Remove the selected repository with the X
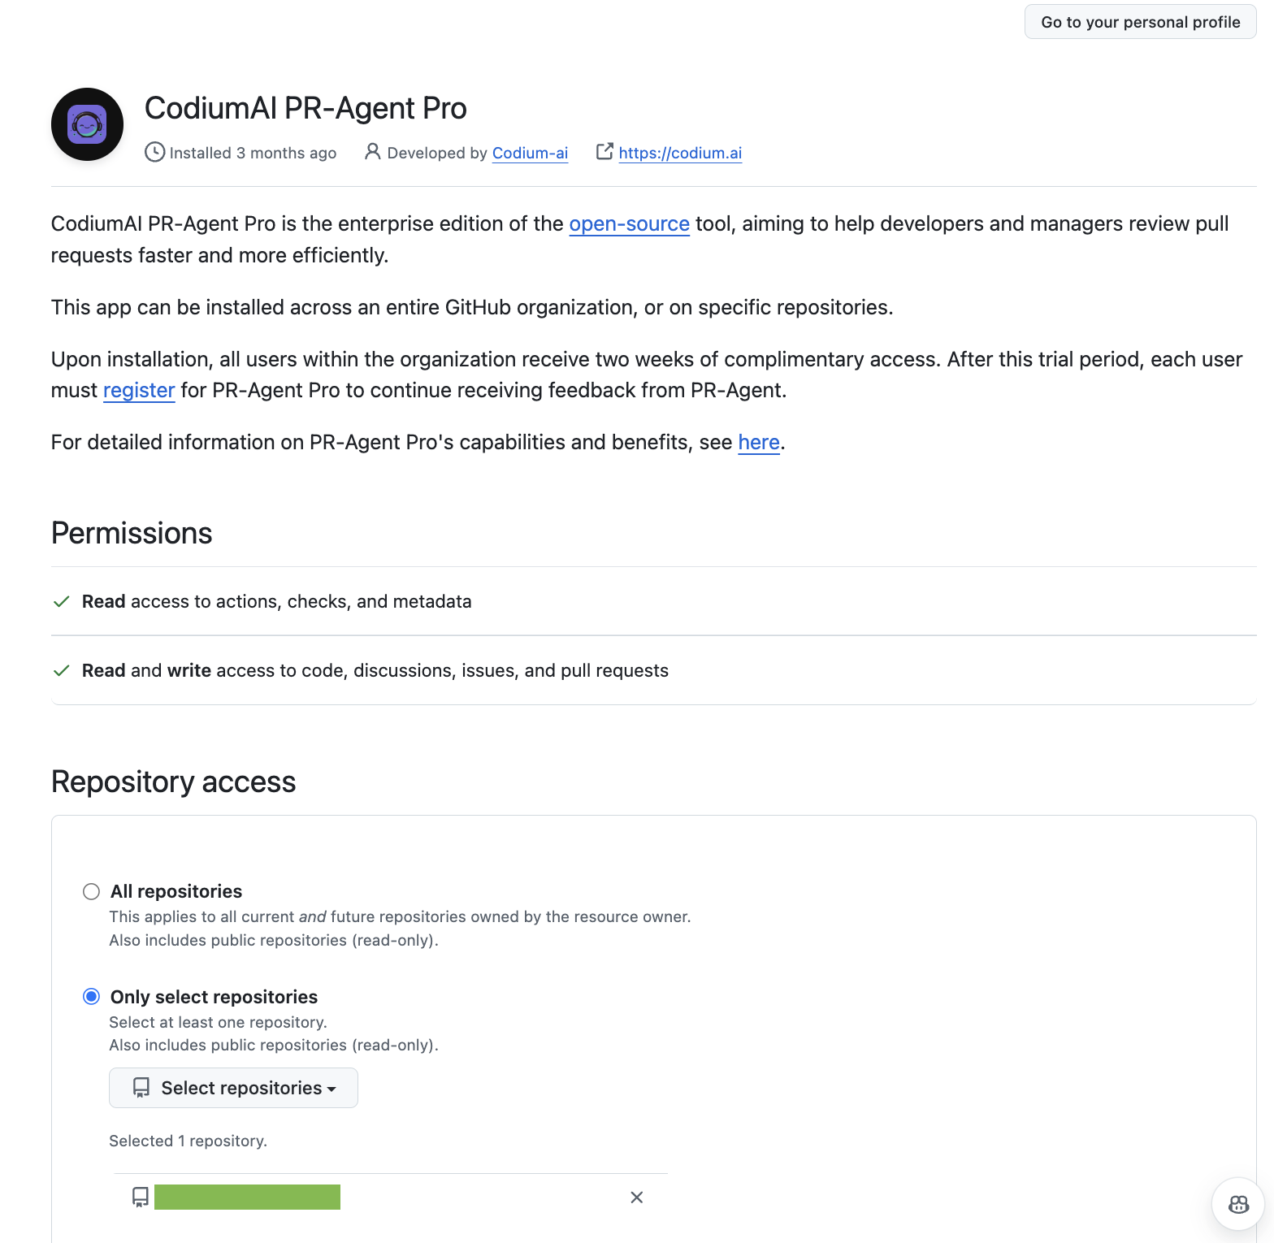1274x1243 pixels. pos(636,1197)
